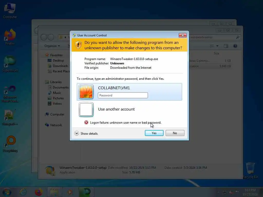Image resolution: width=263 pixels, height=197 pixels.
Task: Open Supermium taskbar icon
Action: (86, 192)
